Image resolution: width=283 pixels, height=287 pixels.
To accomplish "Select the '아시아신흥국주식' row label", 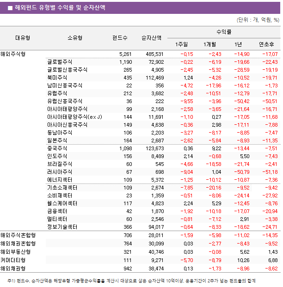I will [67, 125].
